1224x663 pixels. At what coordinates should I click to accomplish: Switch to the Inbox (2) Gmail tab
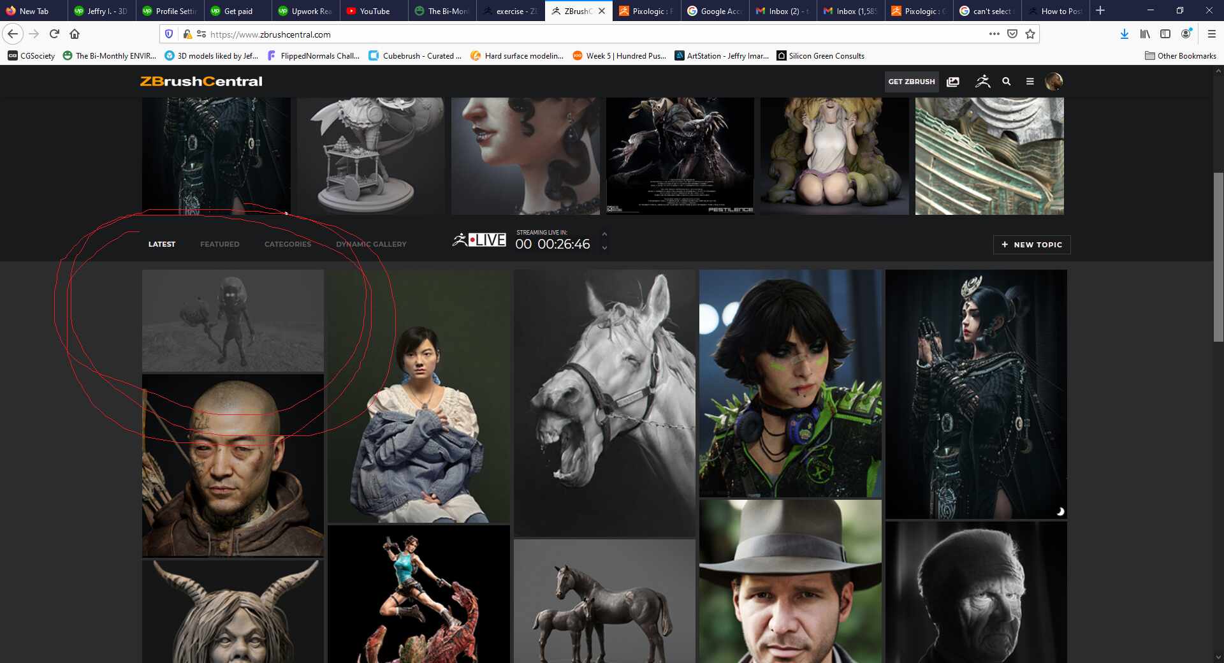783,11
